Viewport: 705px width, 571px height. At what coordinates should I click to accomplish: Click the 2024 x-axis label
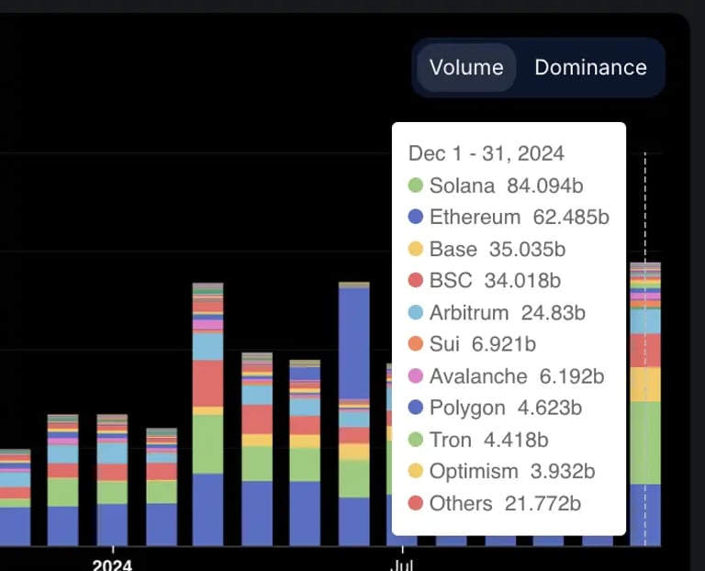pos(112,565)
